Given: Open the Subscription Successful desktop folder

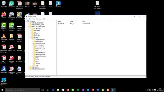Looking at the screenshot, I should pos(43,5).
